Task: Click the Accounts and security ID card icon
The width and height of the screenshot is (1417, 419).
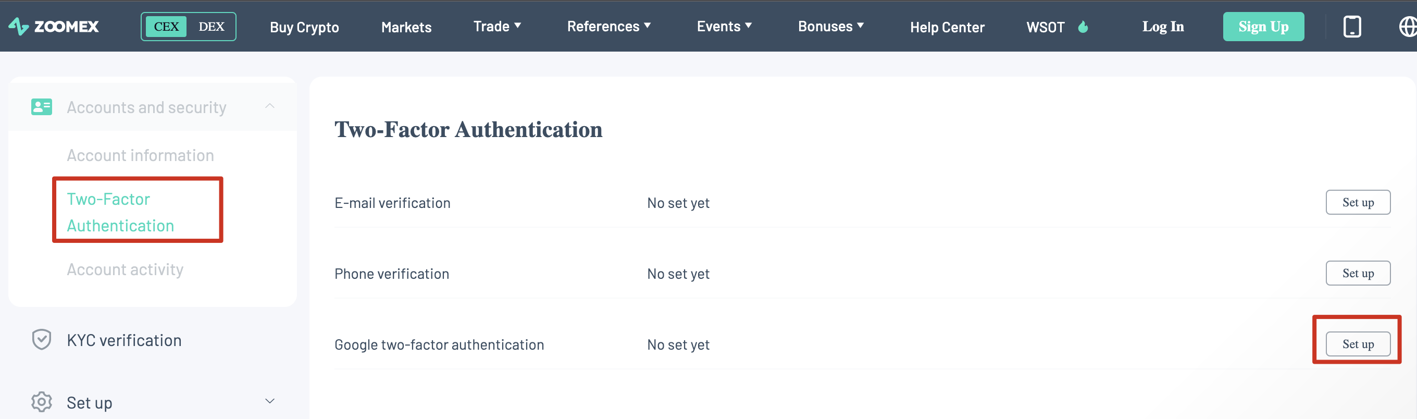Action: click(x=42, y=107)
